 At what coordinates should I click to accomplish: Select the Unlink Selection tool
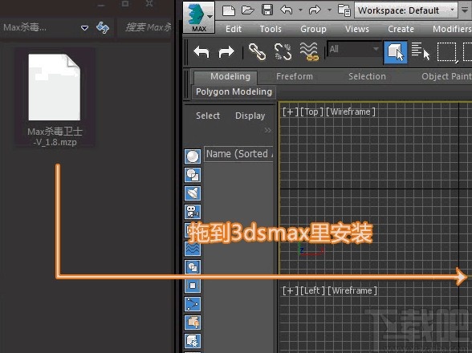283,52
